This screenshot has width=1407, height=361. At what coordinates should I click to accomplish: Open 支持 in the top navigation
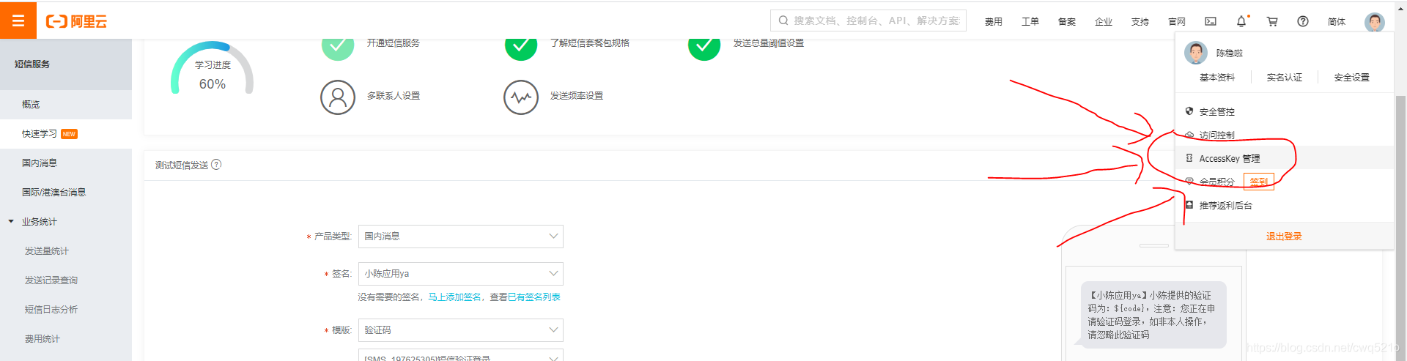[x=1140, y=22]
